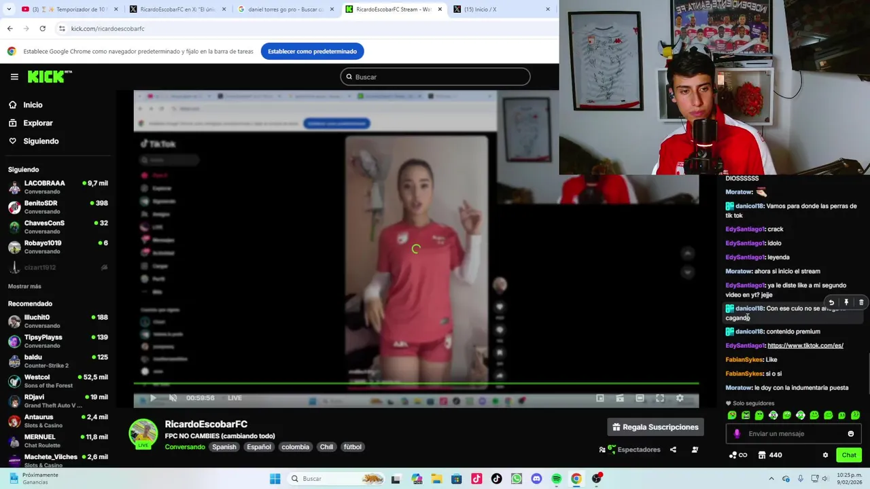Open channel points infinity icon

coord(738,455)
